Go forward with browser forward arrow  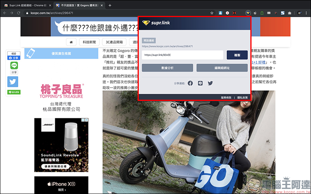coord(12,13)
